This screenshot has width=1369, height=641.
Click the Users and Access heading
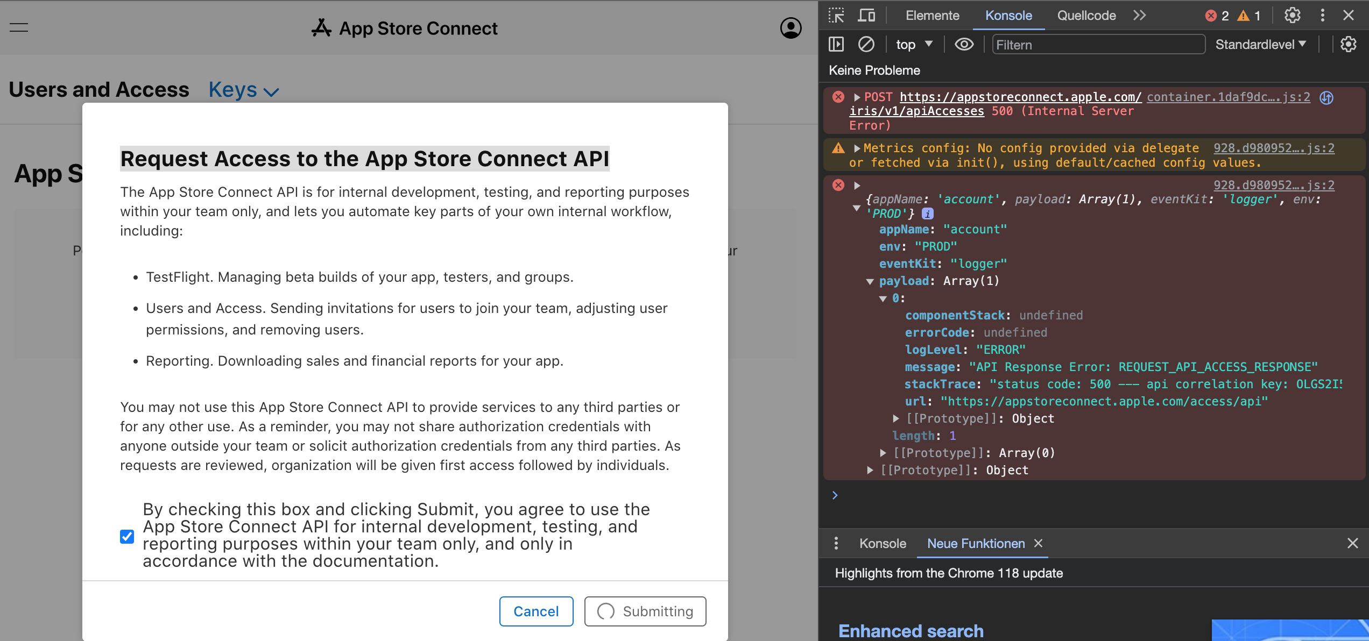[x=99, y=90]
